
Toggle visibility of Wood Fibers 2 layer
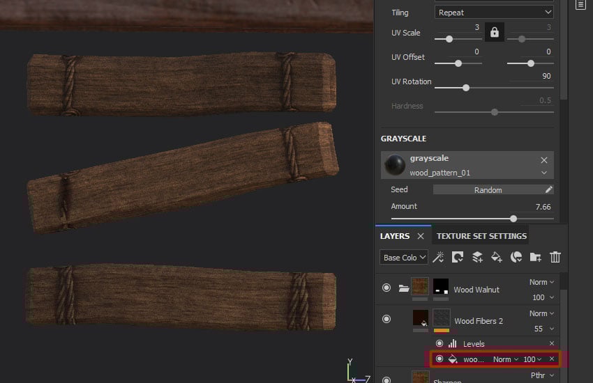(386, 319)
